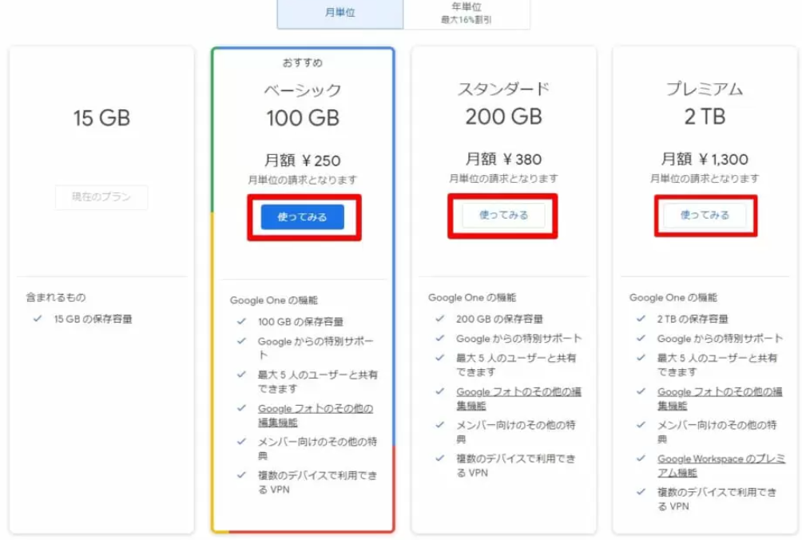Switch to the 月単位 billing tab

click(x=340, y=14)
